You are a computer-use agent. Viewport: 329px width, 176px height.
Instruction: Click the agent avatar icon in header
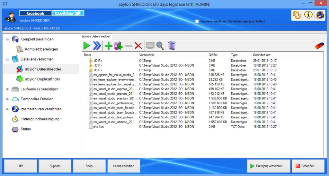(x=11, y=17)
